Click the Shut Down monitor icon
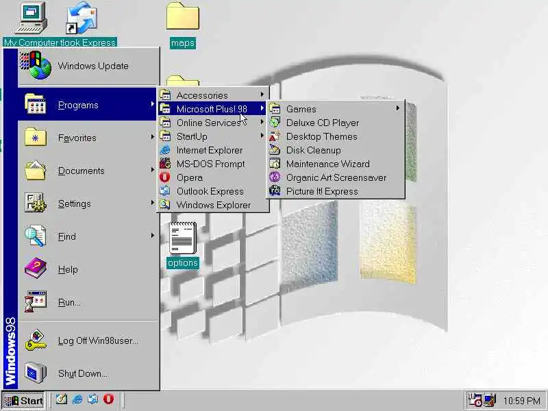This screenshot has height=411, width=548. 36,373
